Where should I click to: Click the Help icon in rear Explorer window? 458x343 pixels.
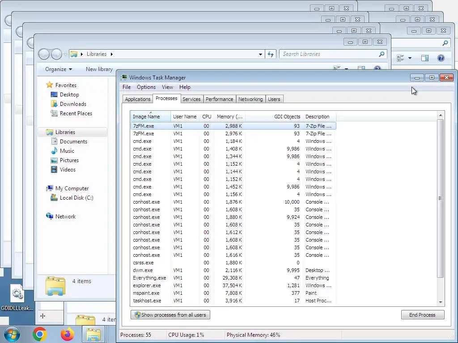pyautogui.click(x=441, y=58)
